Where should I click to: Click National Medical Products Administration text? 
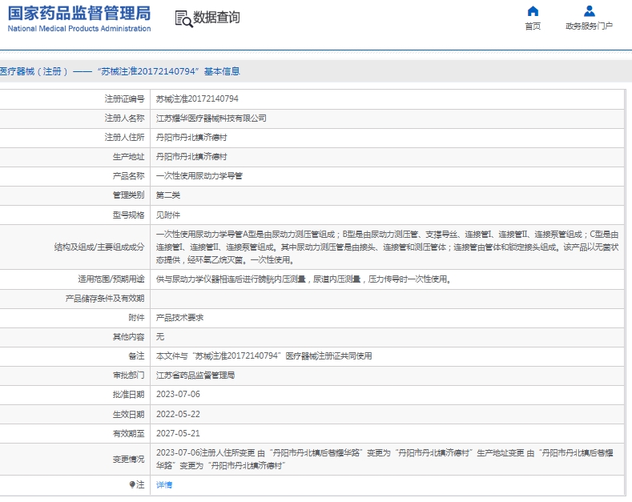click(79, 29)
